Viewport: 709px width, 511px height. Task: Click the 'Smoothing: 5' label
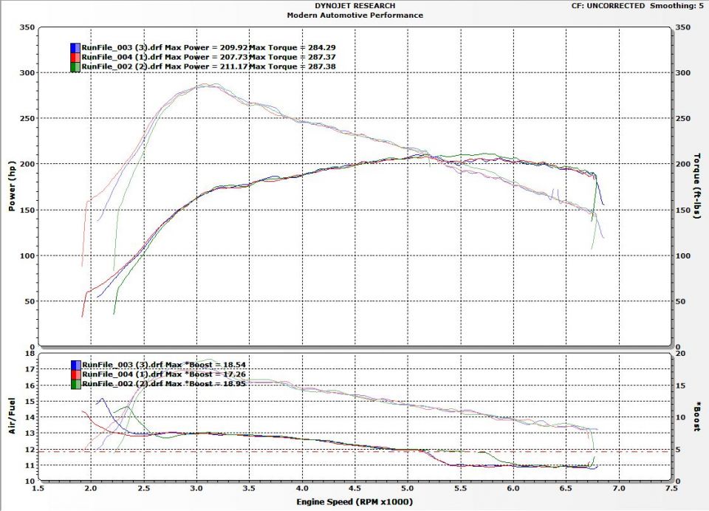677,5
